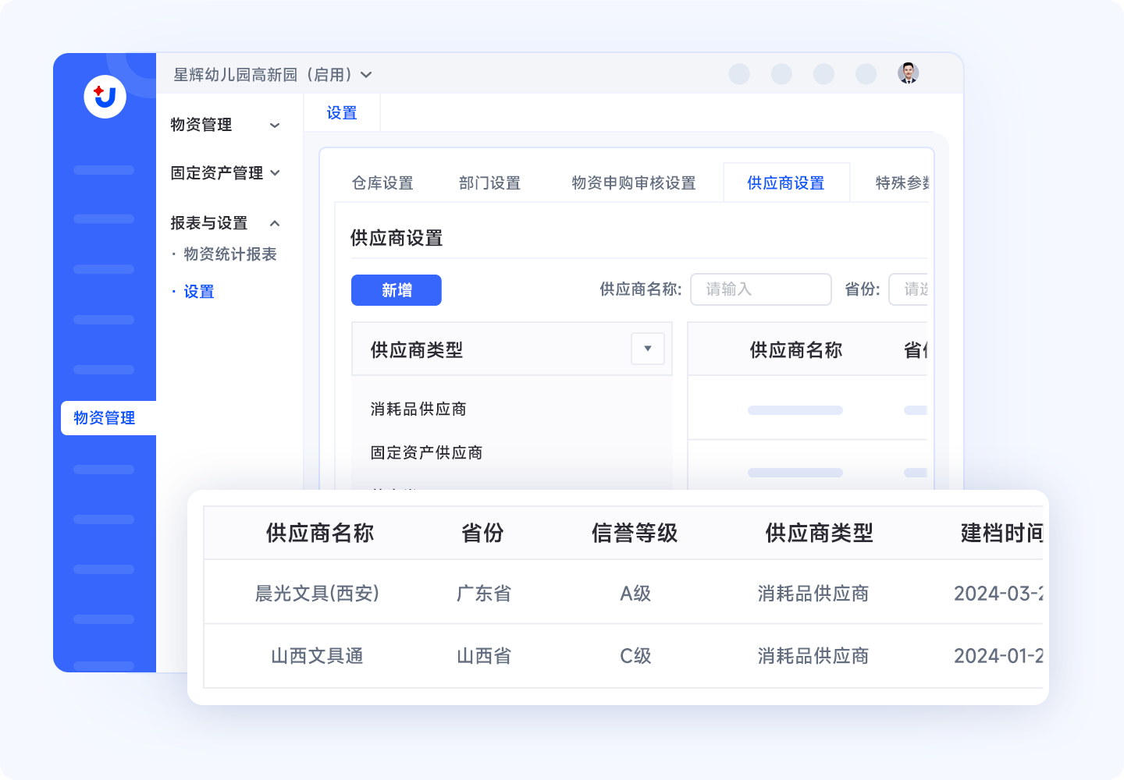Click the 山西省 province cell

[484, 656]
